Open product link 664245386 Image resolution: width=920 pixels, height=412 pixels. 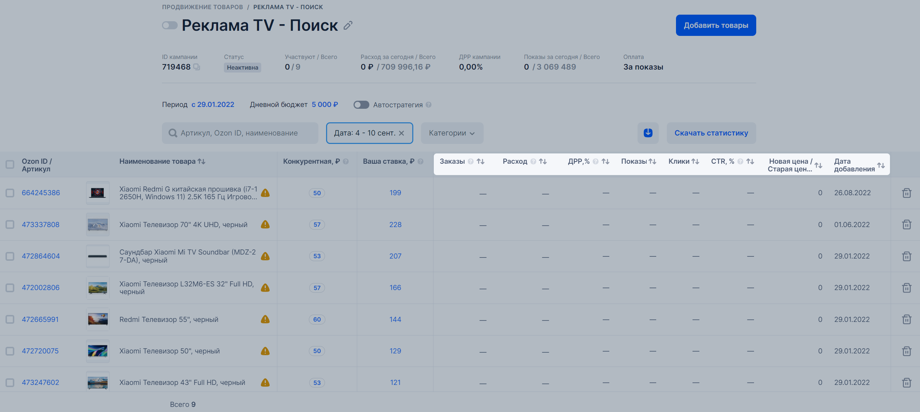(x=41, y=193)
